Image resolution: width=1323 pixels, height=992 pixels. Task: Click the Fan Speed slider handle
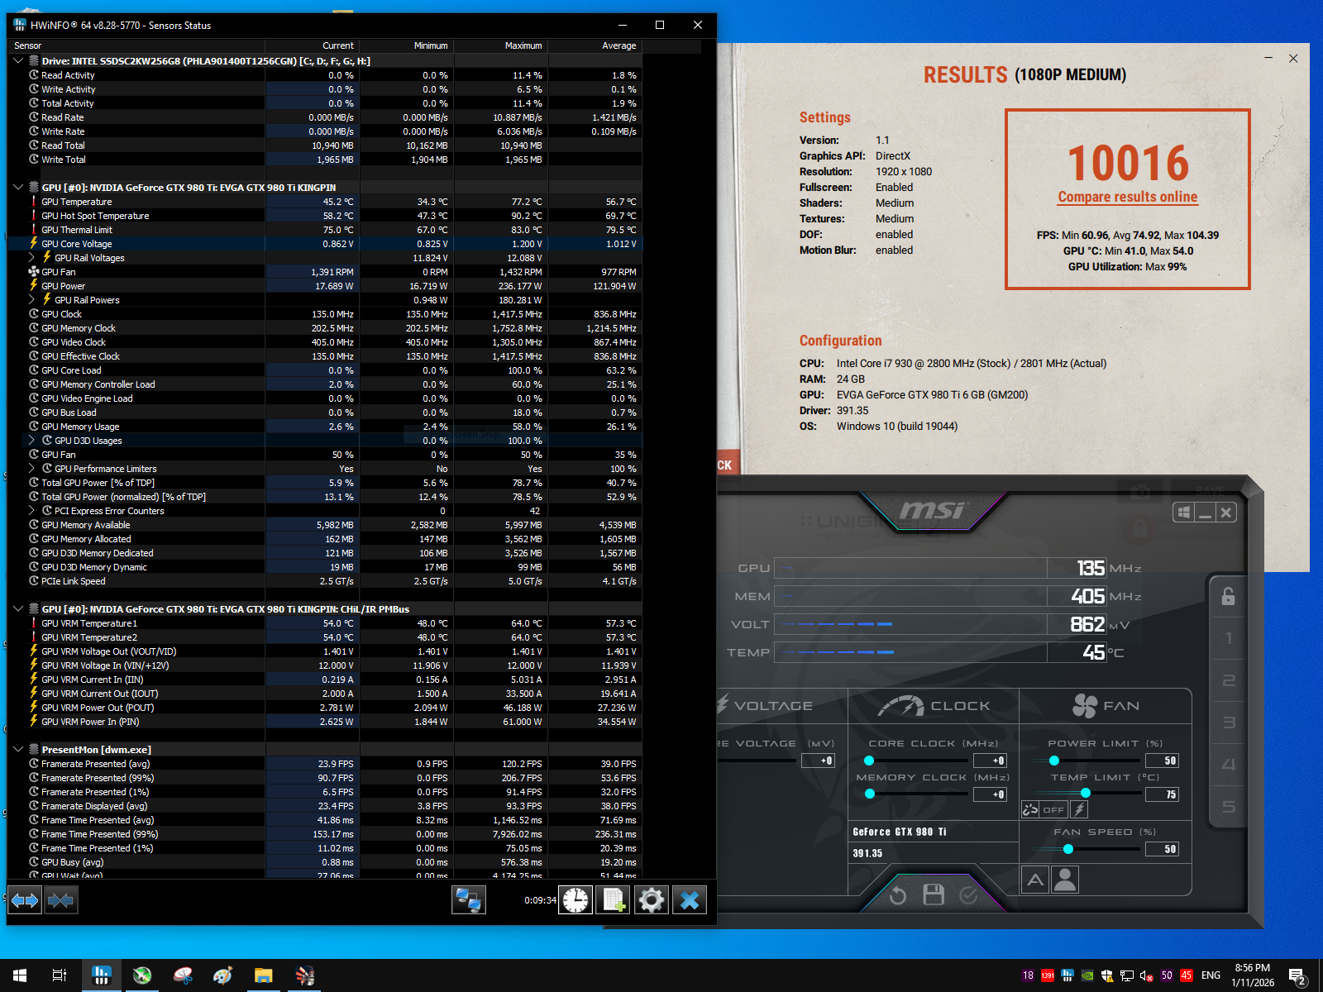coord(1068,849)
